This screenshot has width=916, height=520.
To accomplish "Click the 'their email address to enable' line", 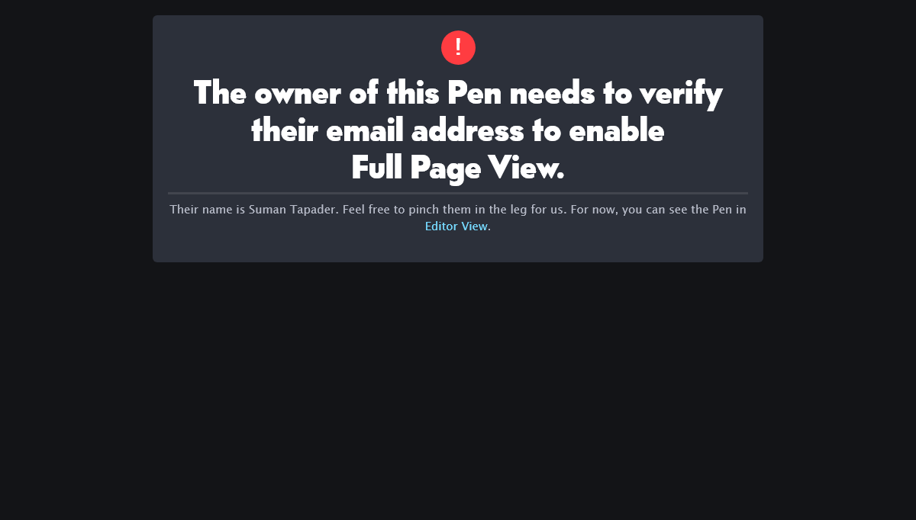I will (x=458, y=131).
